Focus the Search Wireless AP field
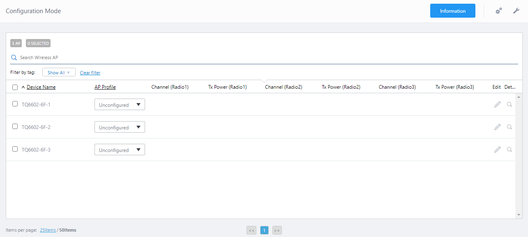The image size is (528, 237). click(264, 58)
